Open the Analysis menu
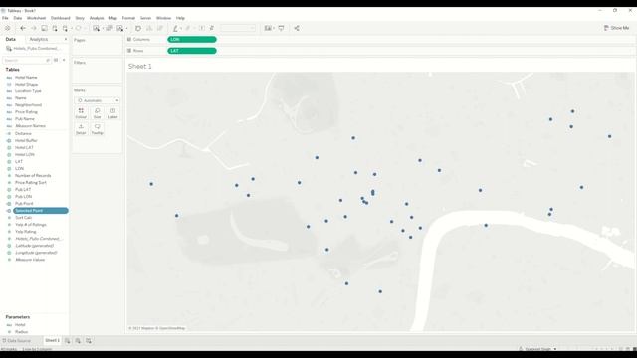Viewport: 637px width, 358px height. click(97, 18)
